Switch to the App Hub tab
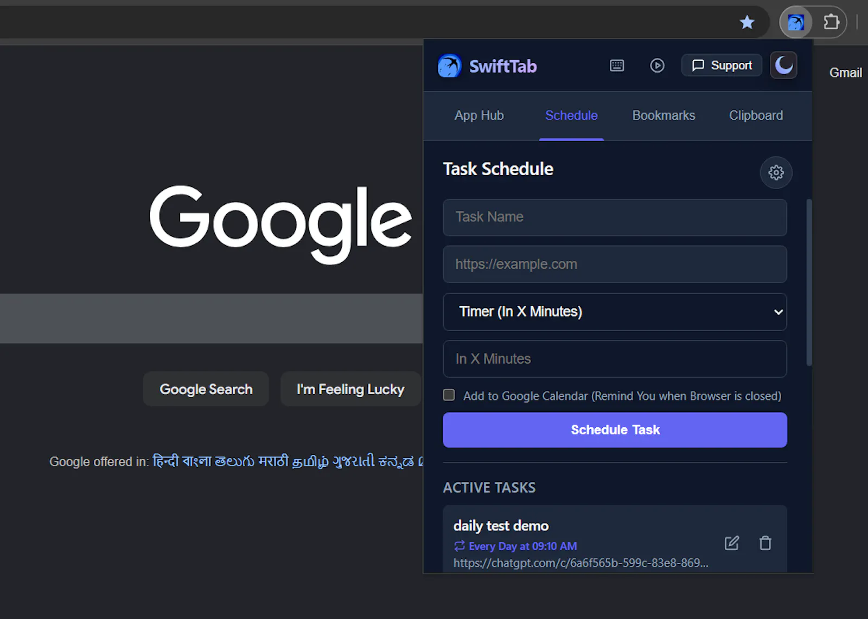This screenshot has width=868, height=619. (x=479, y=115)
